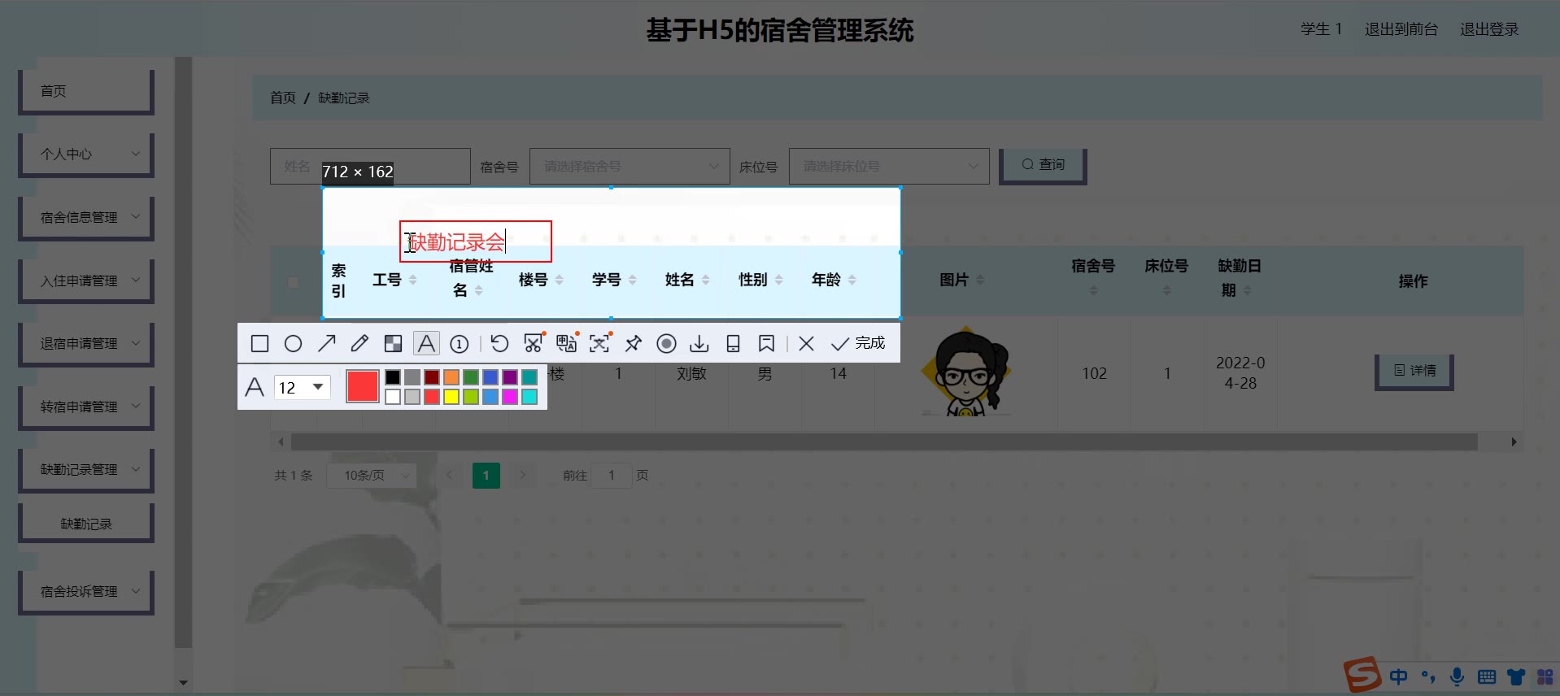Pick the magenta color swatch
This screenshot has width=1560, height=696.
pos(510,397)
